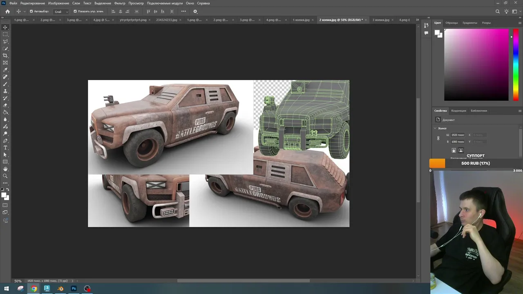Set canvas orientation to landscape
The height and width of the screenshot is (294, 523).
(460, 150)
